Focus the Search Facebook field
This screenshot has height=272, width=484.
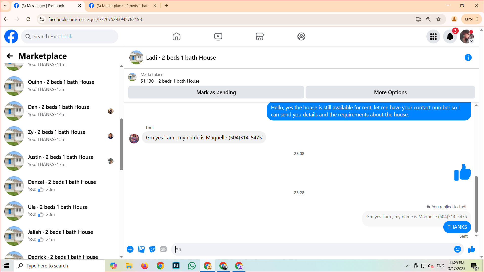pos(70,37)
